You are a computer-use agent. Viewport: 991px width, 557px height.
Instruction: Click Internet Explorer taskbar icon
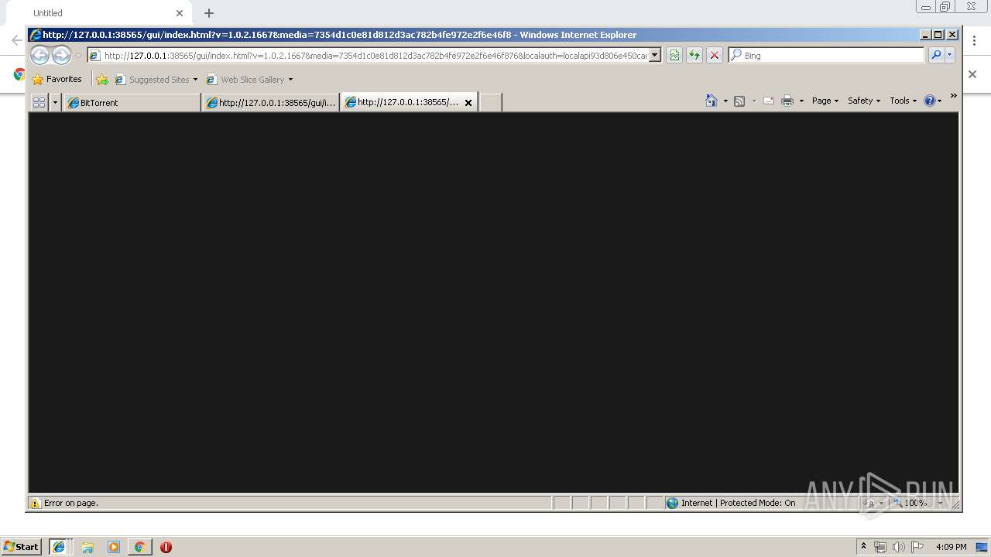pyautogui.click(x=59, y=547)
